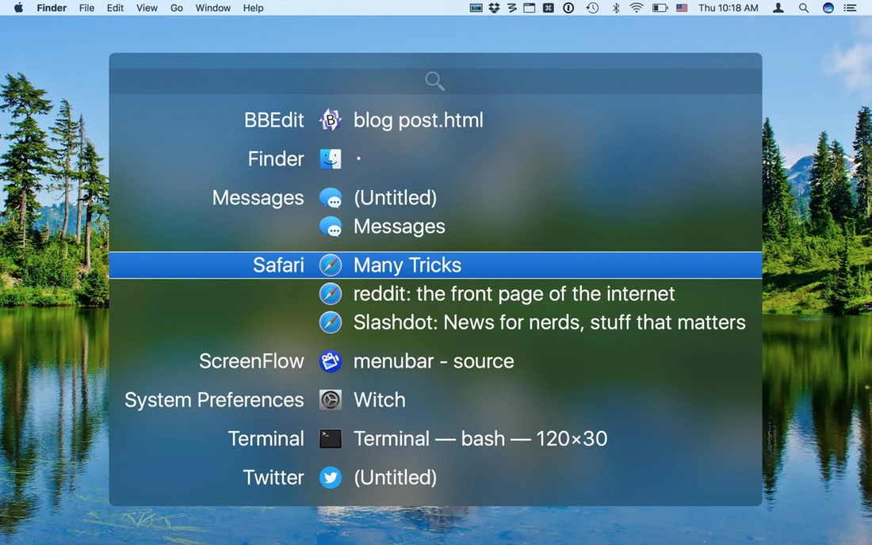Open the View menu

tap(147, 8)
